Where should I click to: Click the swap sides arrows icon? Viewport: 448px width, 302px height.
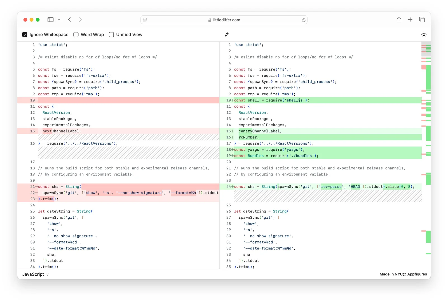coord(227,34)
